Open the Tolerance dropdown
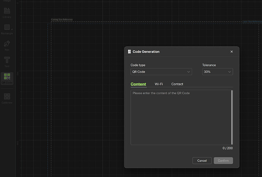This screenshot has height=177, width=262. pyautogui.click(x=218, y=72)
